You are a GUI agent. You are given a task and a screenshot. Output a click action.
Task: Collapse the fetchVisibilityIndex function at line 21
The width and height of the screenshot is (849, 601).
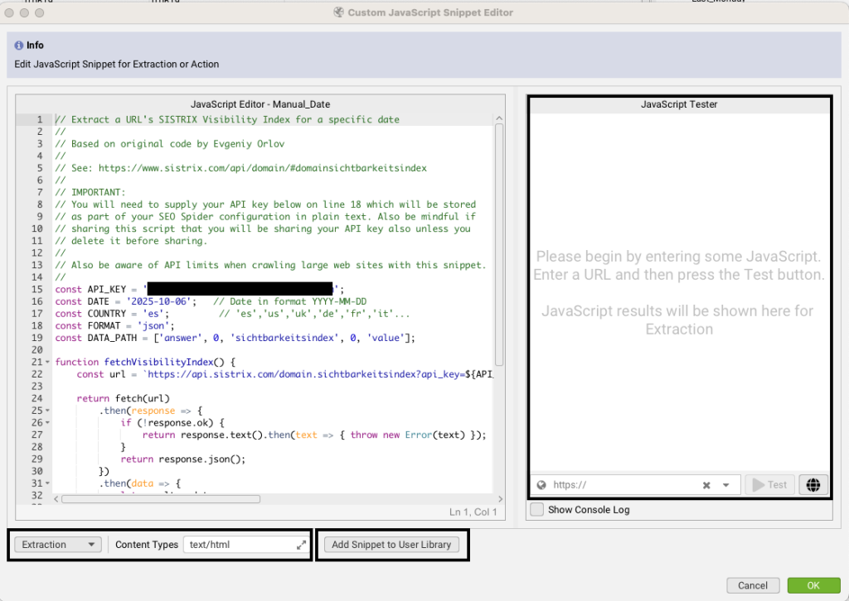click(48, 363)
